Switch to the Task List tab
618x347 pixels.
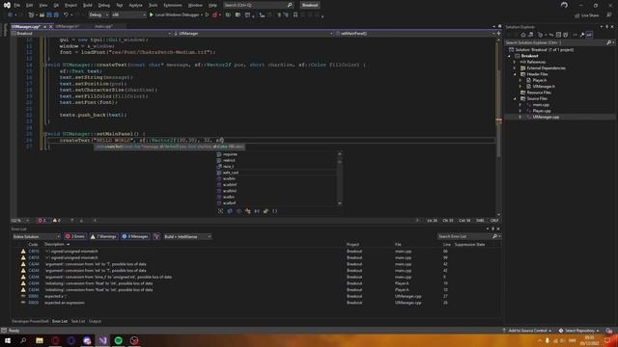[x=78, y=321]
